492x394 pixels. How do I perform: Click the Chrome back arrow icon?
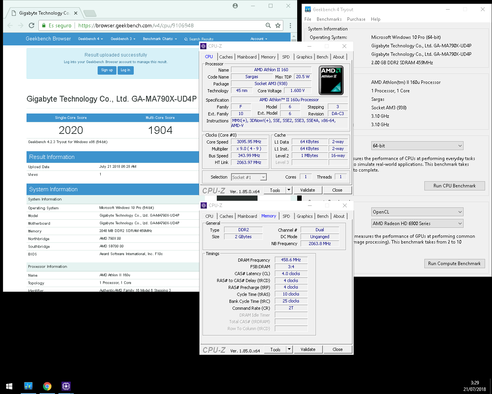click(10, 25)
